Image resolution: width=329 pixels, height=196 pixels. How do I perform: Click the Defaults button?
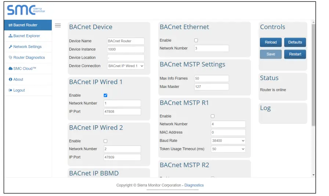(295, 42)
